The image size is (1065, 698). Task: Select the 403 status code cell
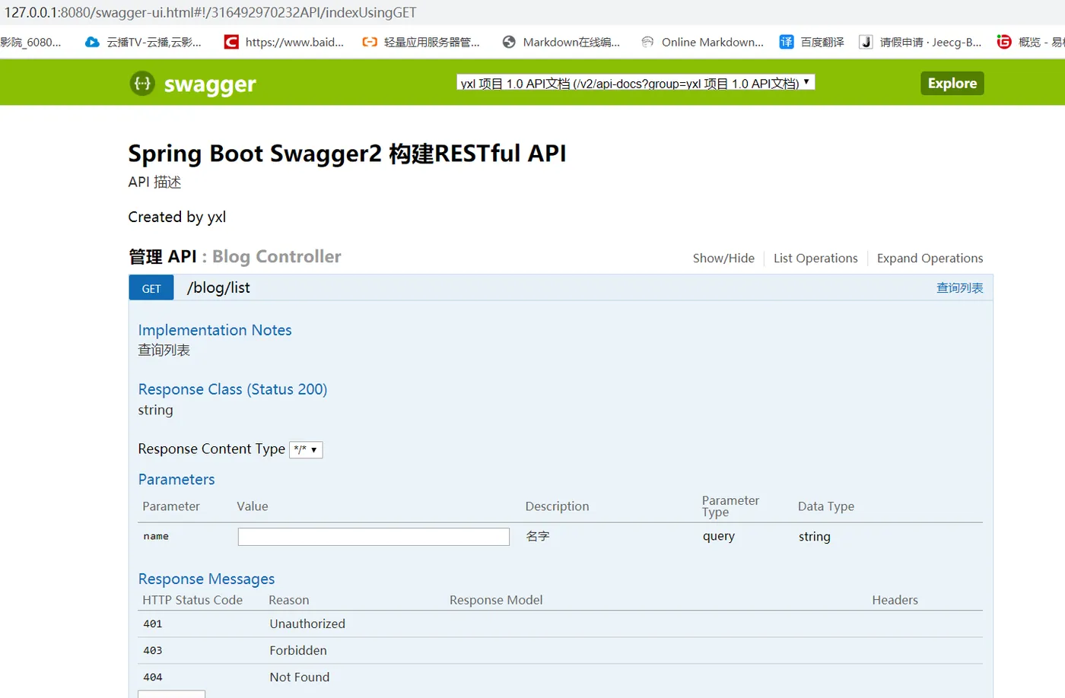(x=153, y=650)
